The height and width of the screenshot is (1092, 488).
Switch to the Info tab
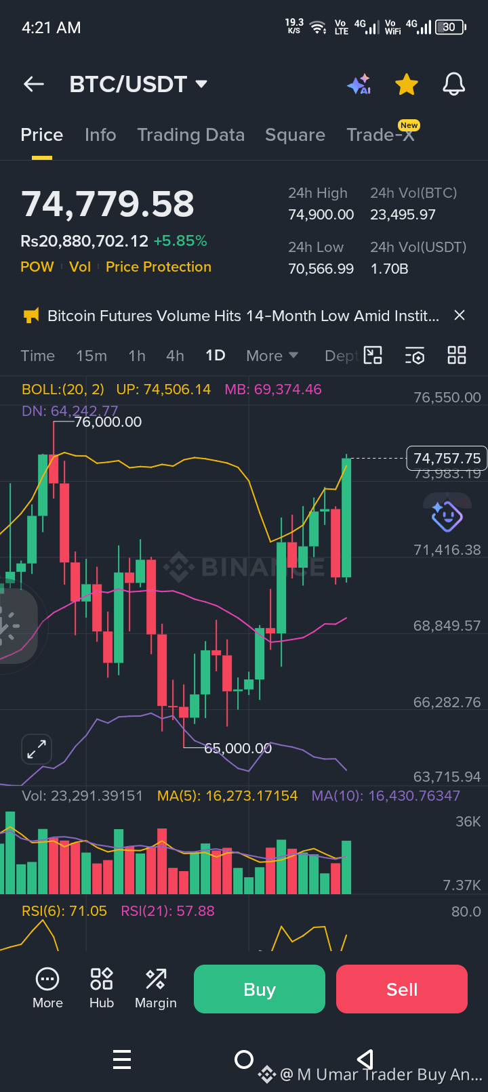(x=100, y=135)
